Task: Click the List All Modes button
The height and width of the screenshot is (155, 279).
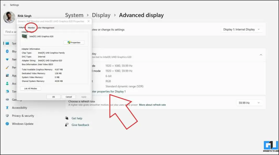Action: point(31,88)
